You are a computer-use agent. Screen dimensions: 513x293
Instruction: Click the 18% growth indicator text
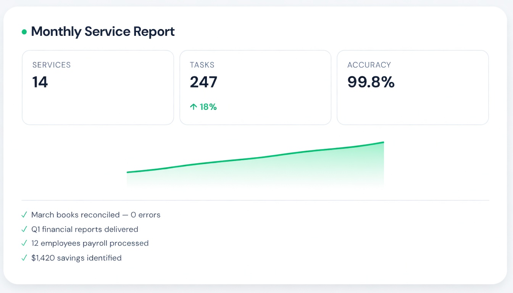tap(208, 107)
